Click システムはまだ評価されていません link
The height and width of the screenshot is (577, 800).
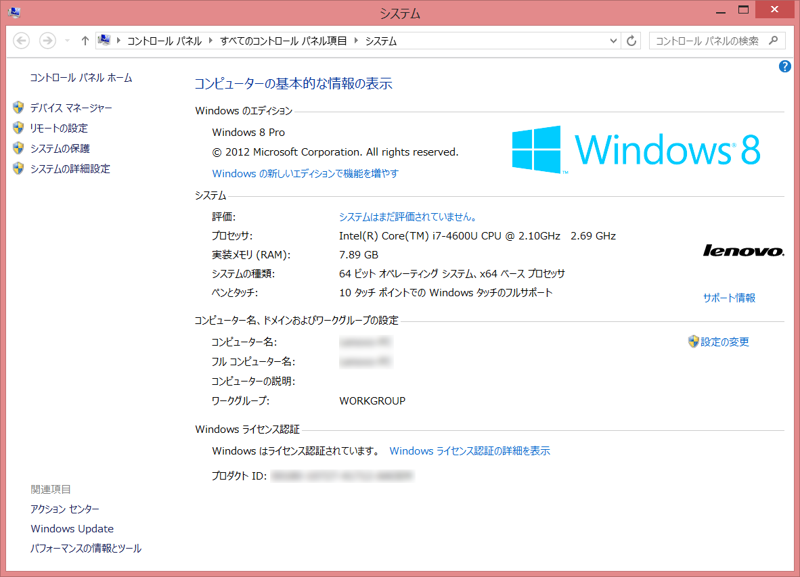coord(408,216)
